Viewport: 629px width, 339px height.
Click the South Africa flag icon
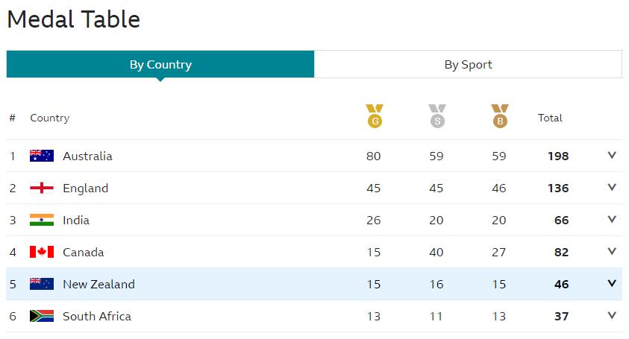coord(42,316)
